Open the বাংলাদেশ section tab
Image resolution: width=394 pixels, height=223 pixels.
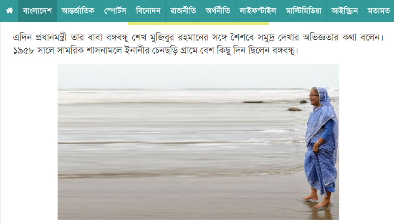pos(38,11)
